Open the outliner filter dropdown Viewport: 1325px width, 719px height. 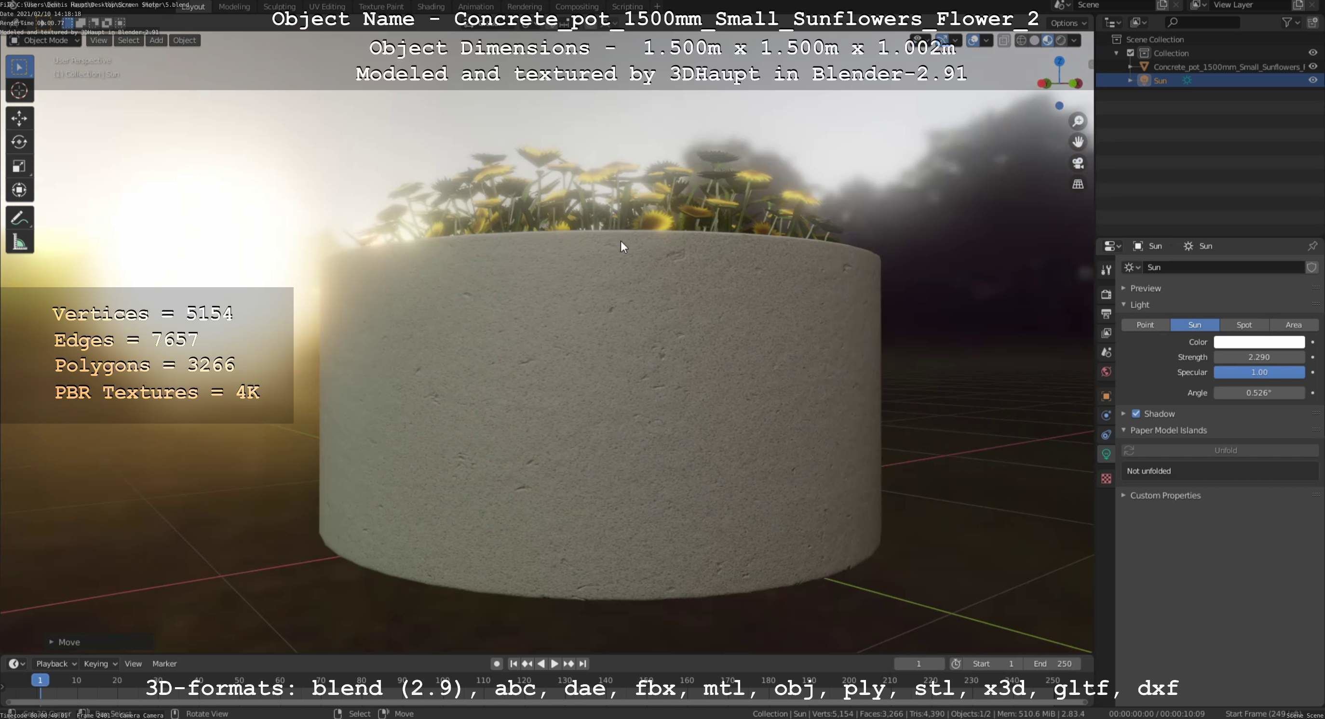(1291, 23)
